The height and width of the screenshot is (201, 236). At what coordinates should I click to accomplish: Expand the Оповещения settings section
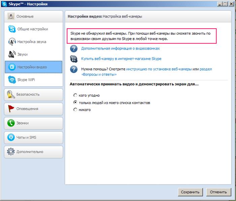34,109
